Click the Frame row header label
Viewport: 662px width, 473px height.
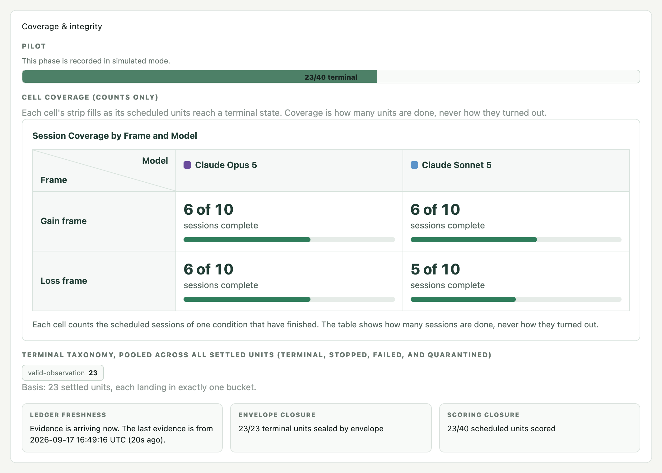point(54,180)
